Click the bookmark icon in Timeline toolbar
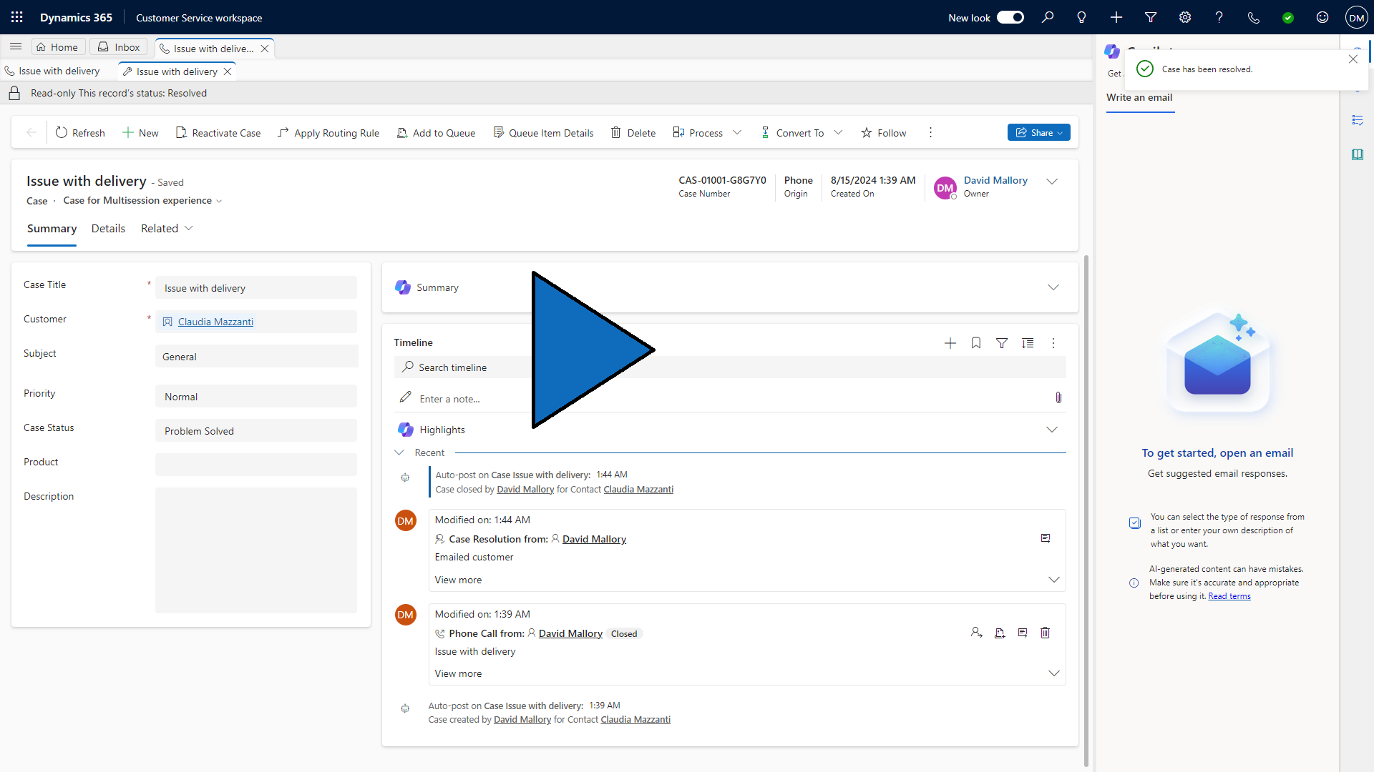Screen dimensions: 1374x772 tap(976, 342)
